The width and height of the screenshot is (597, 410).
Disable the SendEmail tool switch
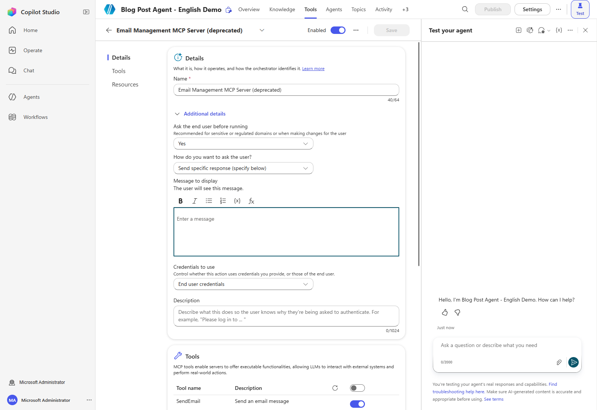357,404
